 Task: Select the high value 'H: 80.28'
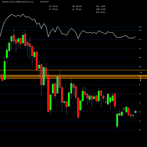(x=77, y=6)
